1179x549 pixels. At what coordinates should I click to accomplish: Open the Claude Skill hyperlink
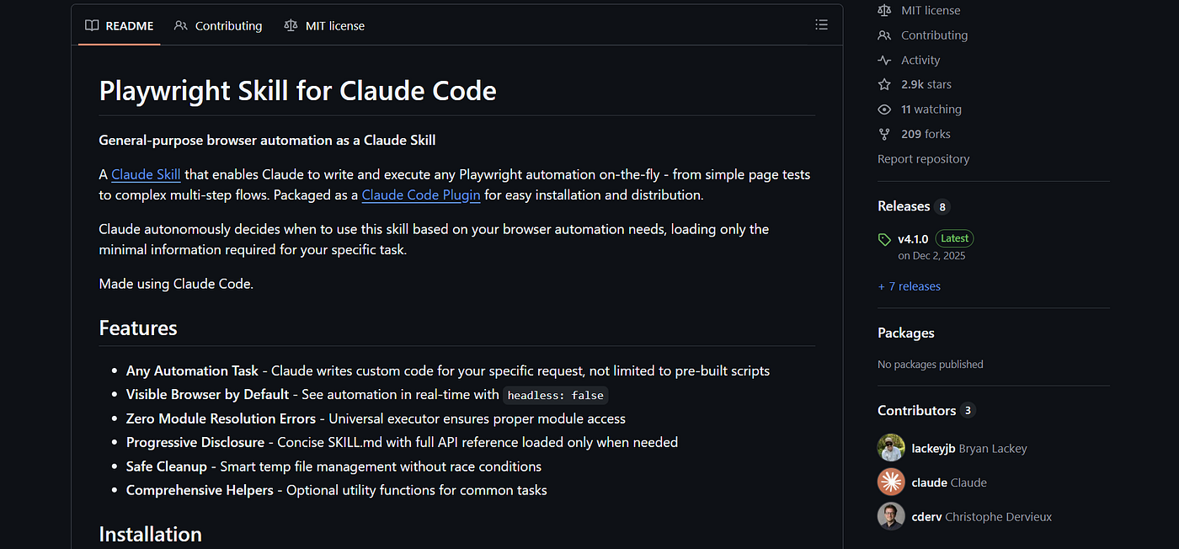pos(146,174)
